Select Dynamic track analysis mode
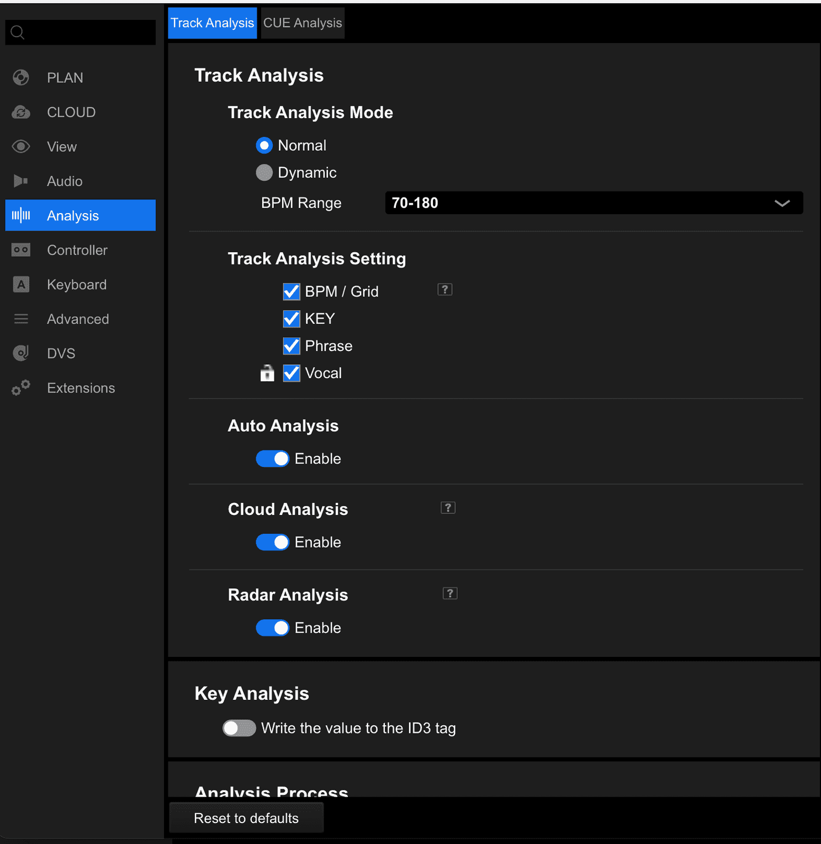Screen dimensions: 821x844 point(264,173)
